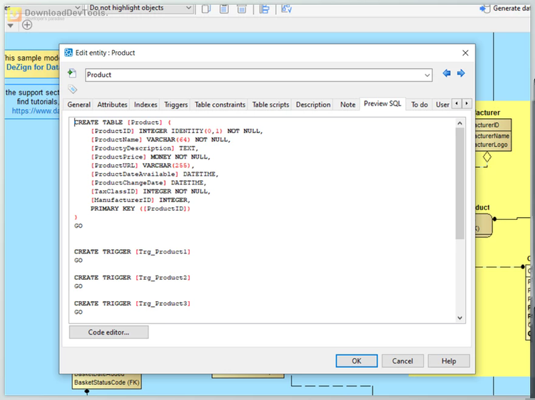
Task: Switch to the General tab
Action: (x=78, y=105)
